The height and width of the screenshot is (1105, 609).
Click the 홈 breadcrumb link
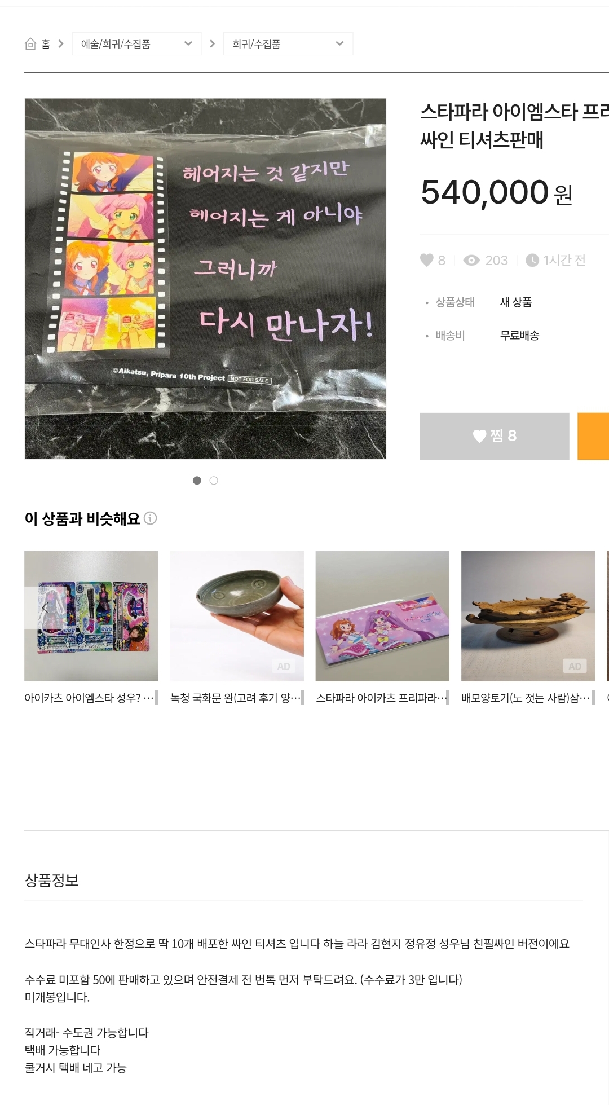pyautogui.click(x=46, y=44)
